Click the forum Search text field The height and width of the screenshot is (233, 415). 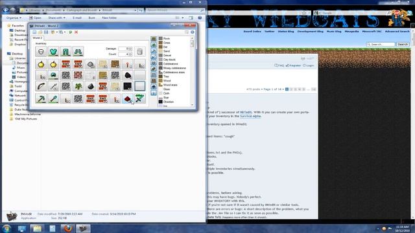381,44
